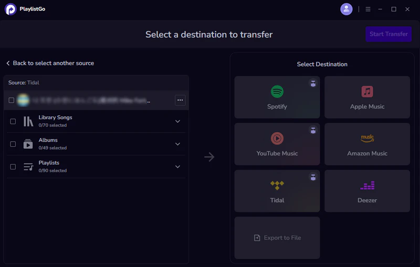Go back to select another source
The width and height of the screenshot is (420, 267).
pos(50,63)
